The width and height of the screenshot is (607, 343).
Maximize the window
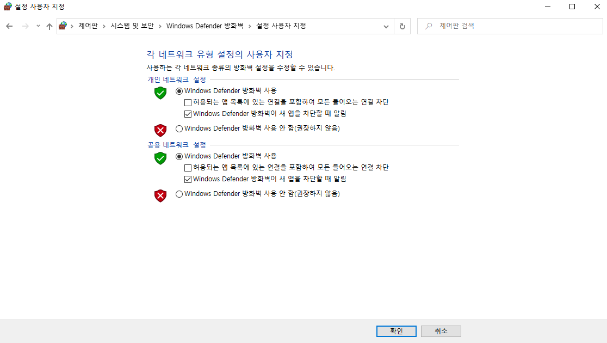[572, 7]
